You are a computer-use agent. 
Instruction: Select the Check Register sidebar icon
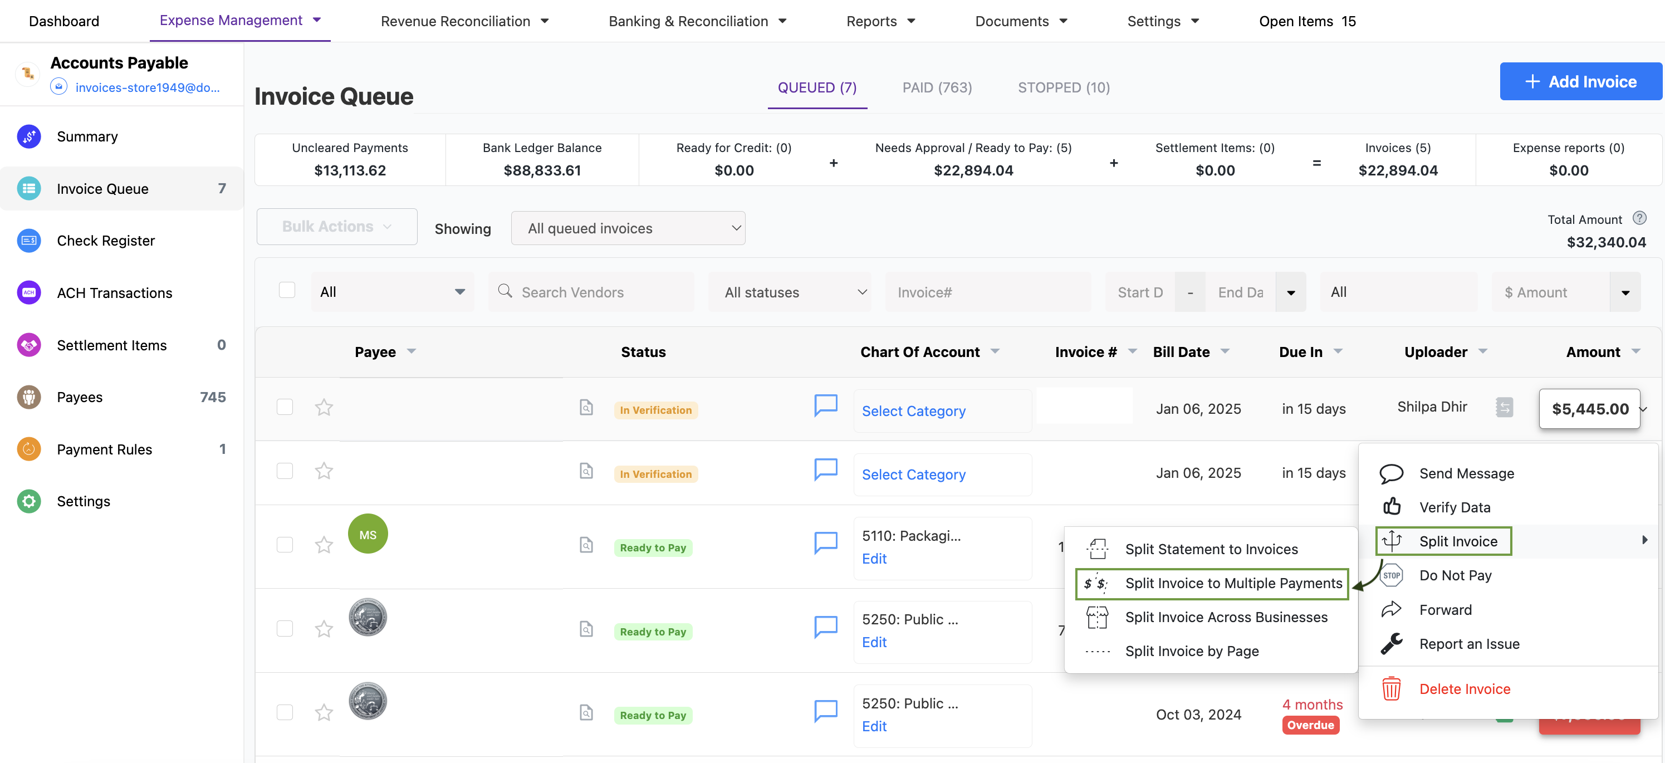click(28, 241)
